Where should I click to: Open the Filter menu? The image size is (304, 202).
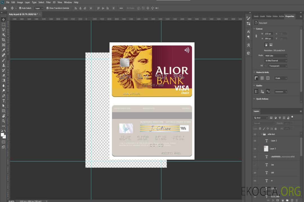click(48, 2)
